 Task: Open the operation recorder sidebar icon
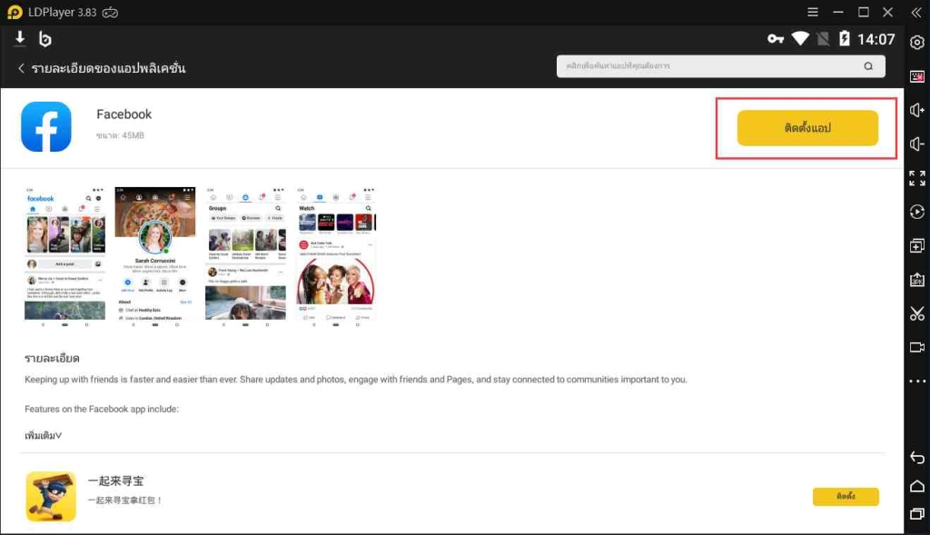917,212
